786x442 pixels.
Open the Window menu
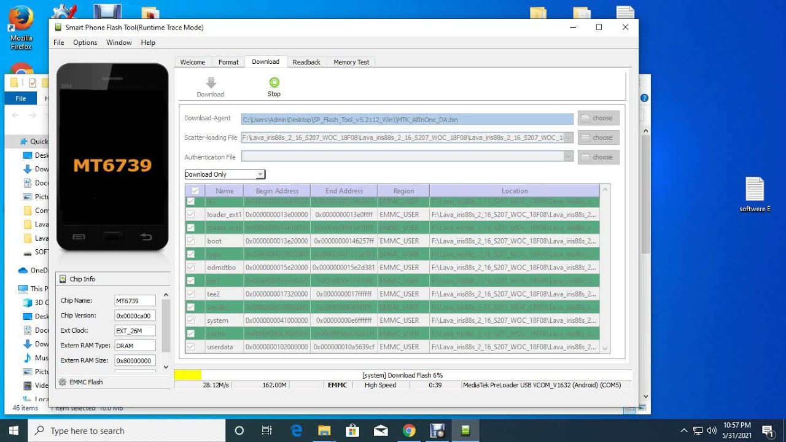(x=119, y=42)
